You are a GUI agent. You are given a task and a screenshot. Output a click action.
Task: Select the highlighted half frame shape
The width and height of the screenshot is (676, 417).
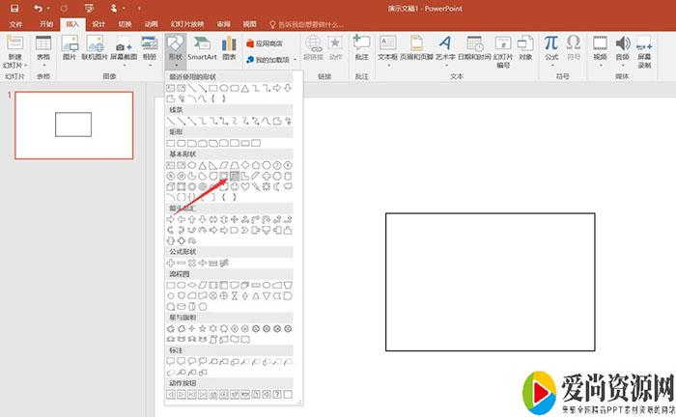(x=234, y=176)
